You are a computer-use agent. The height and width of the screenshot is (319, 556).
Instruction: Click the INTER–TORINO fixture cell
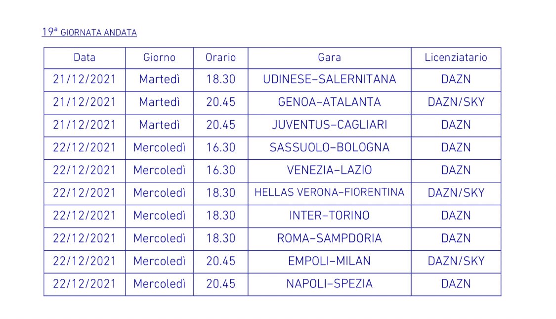[329, 216]
